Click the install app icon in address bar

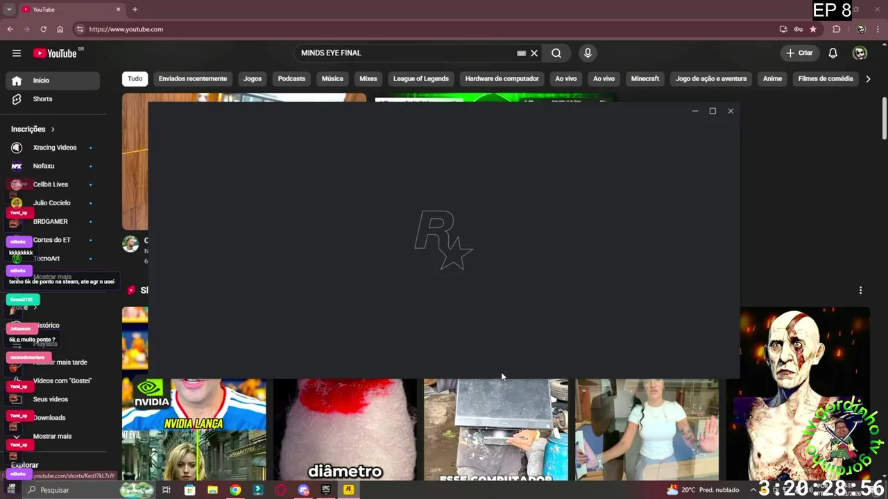pyautogui.click(x=783, y=29)
